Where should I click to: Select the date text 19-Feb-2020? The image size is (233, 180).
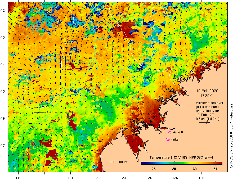(x=207, y=91)
